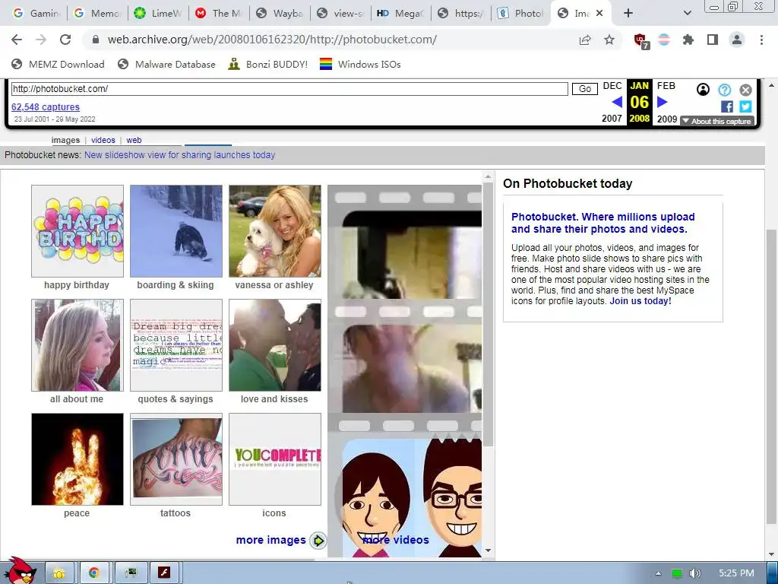Open the all about me thumbnail
The width and height of the screenshot is (778, 584).
pyautogui.click(x=77, y=345)
